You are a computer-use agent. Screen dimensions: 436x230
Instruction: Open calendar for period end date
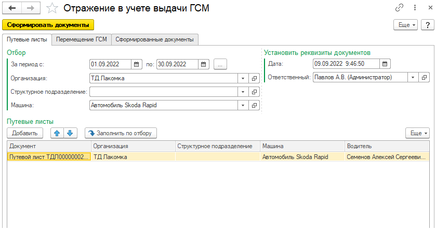pyautogui.click(x=203, y=64)
